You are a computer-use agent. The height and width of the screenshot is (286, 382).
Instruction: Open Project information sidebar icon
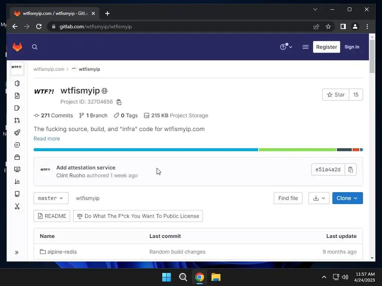point(17,83)
